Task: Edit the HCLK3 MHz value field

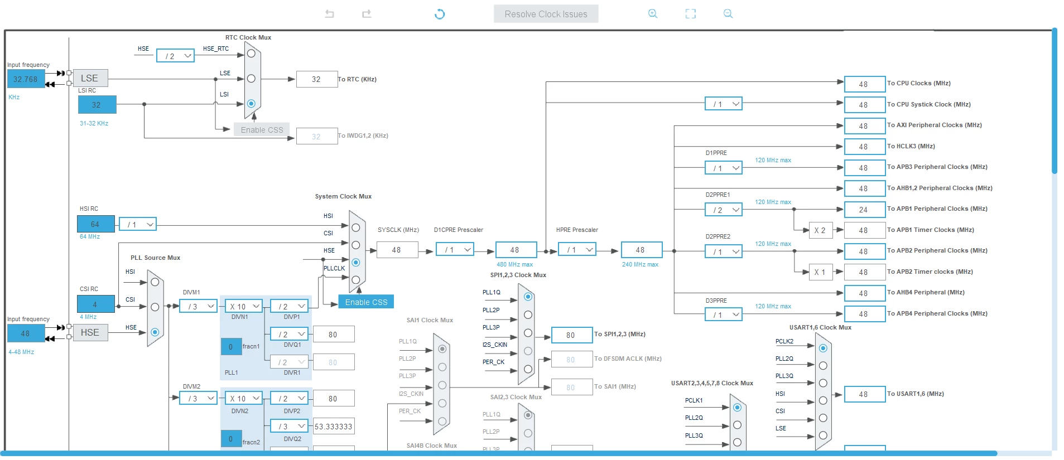Action: [x=865, y=147]
